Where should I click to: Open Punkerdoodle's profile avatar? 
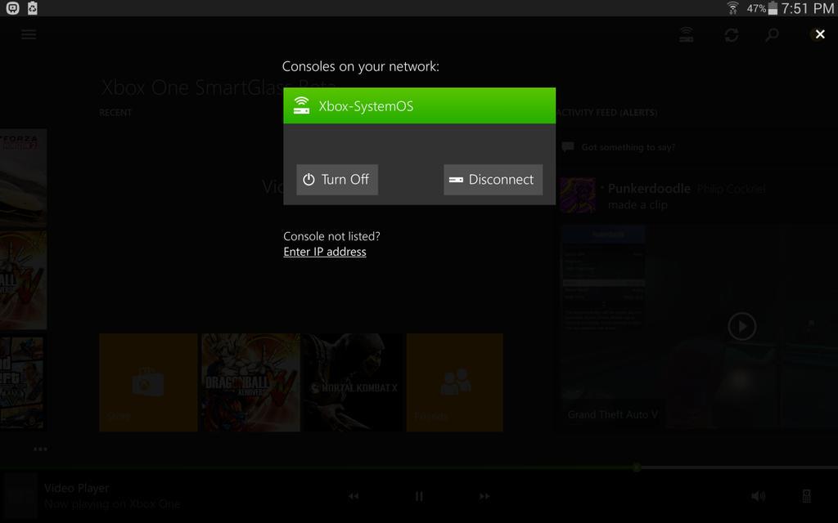(578, 195)
